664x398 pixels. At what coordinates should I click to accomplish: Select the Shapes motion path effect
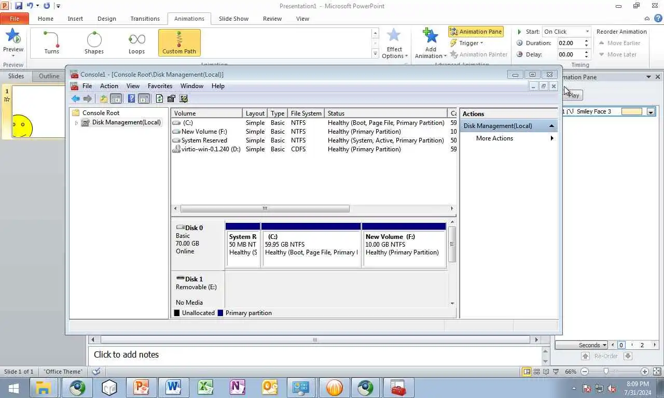pyautogui.click(x=94, y=42)
